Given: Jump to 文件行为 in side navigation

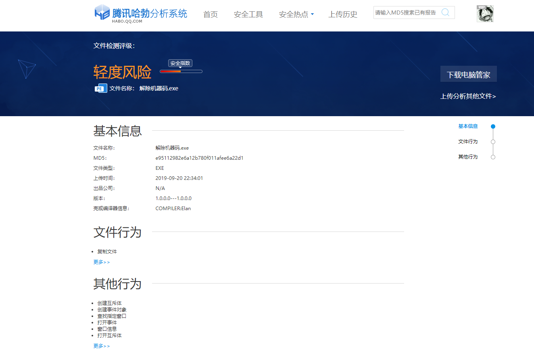Looking at the screenshot, I should tap(468, 142).
